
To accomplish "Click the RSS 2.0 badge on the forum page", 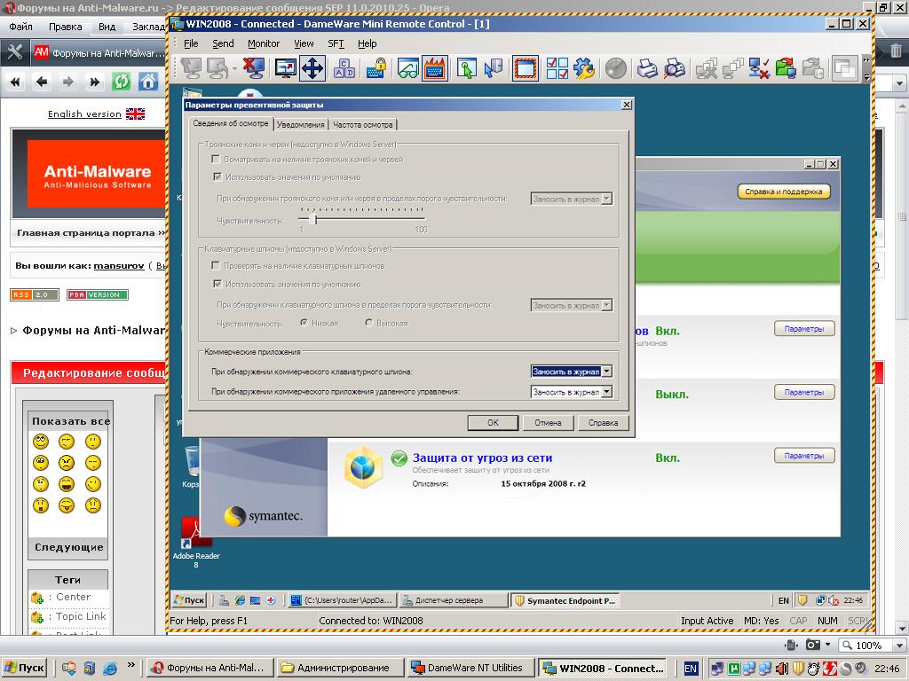I will click(x=35, y=294).
